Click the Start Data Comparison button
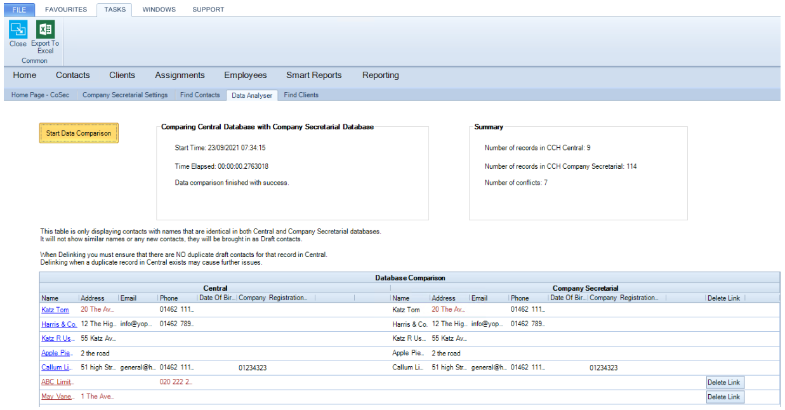Viewport: 785px width, 410px height. [x=79, y=133]
